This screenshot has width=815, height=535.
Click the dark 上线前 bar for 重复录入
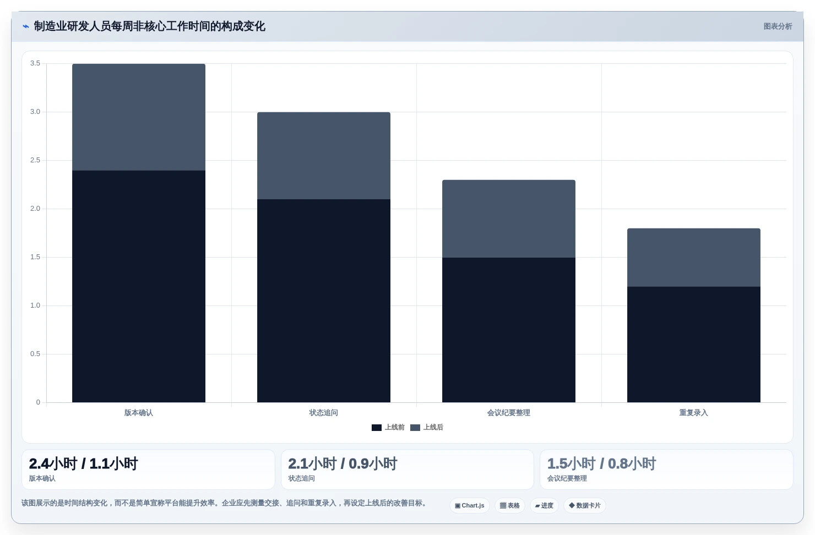tap(694, 345)
